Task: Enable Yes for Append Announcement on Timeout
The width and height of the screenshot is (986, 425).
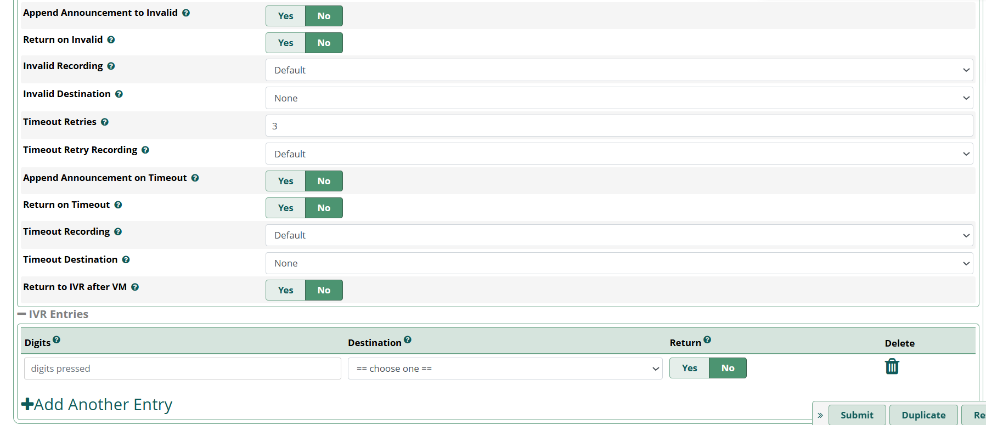Action: coord(285,181)
